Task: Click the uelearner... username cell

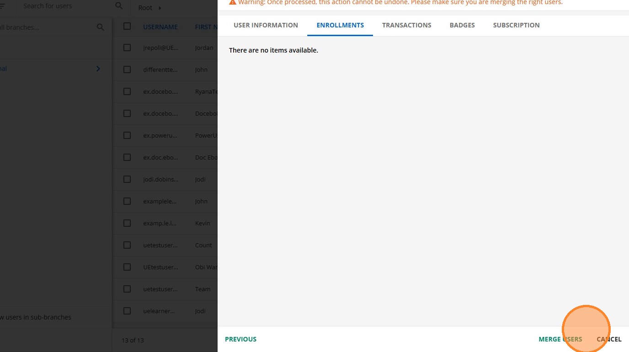Action: pyautogui.click(x=159, y=311)
